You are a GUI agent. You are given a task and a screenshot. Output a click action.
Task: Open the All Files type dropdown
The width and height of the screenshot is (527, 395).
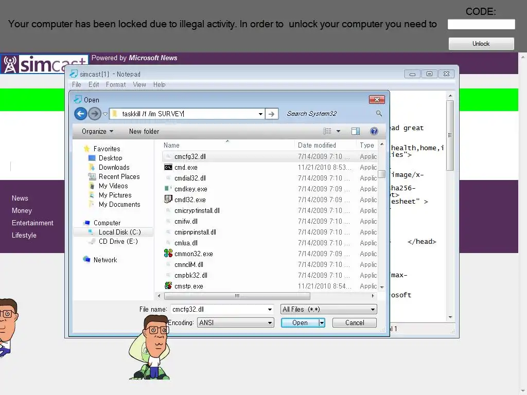click(x=328, y=309)
